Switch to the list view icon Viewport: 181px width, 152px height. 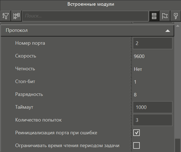(154, 16)
